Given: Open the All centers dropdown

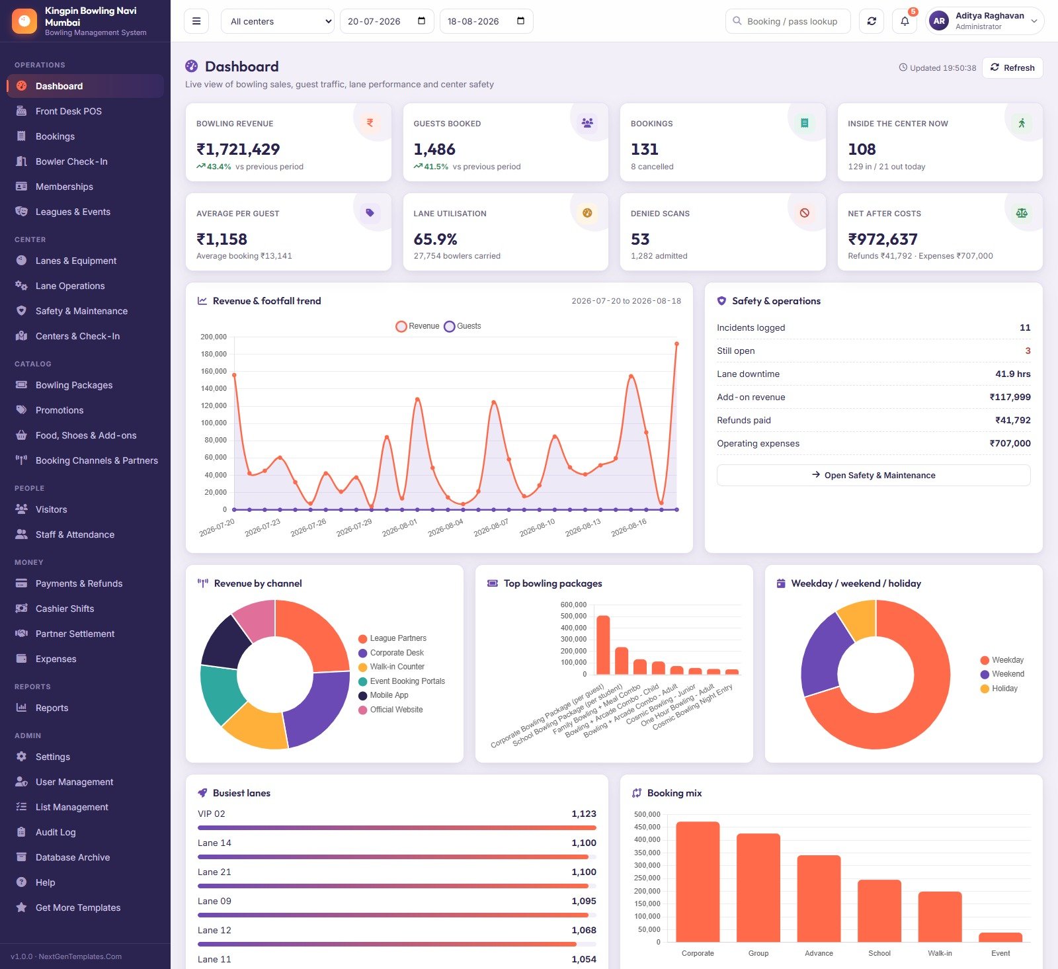Looking at the screenshot, I should (278, 21).
